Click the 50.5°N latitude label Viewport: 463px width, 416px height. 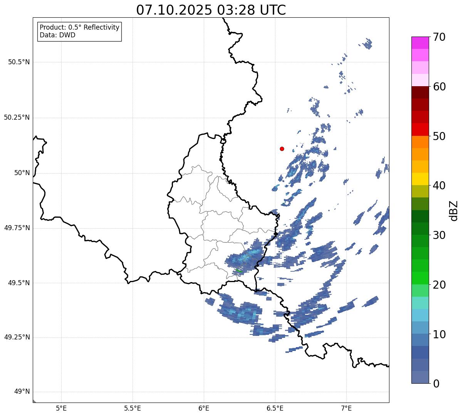[18, 62]
